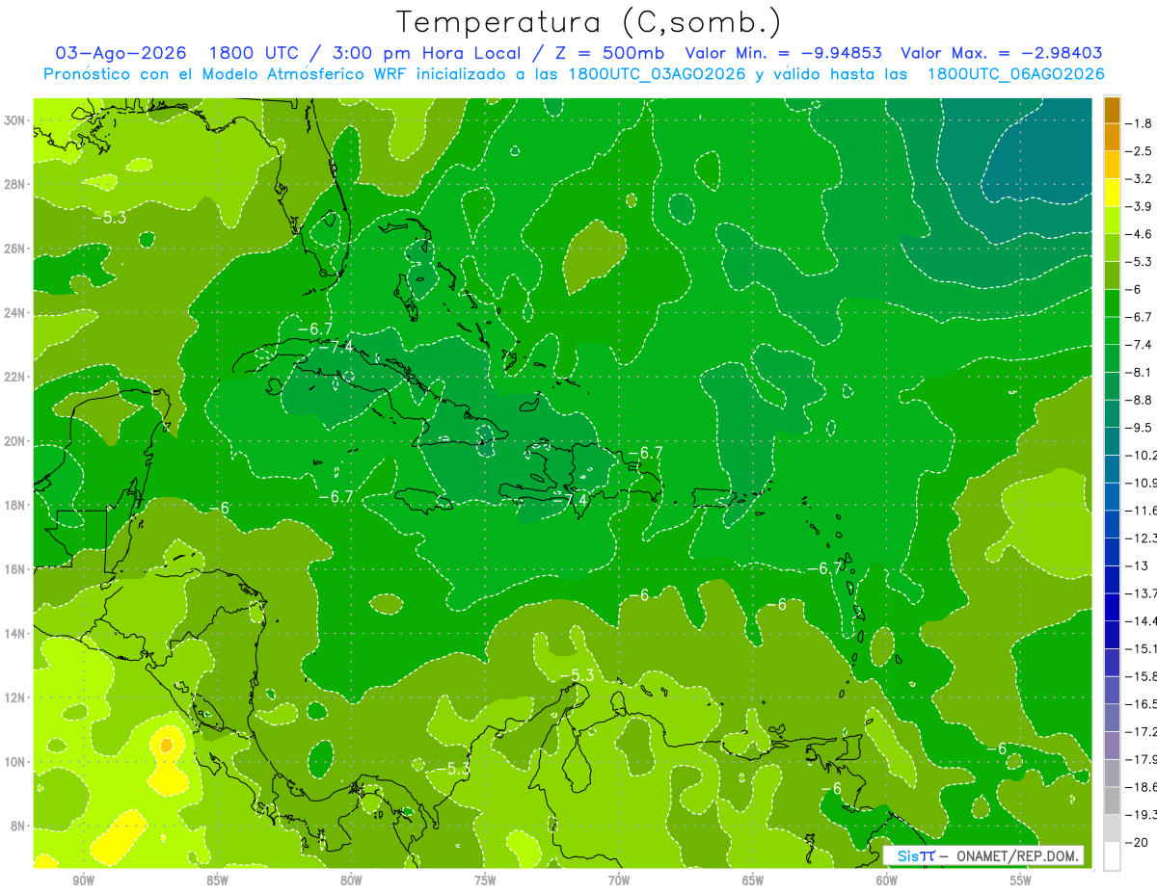Click the '-8.1' color scale label

1140,372
